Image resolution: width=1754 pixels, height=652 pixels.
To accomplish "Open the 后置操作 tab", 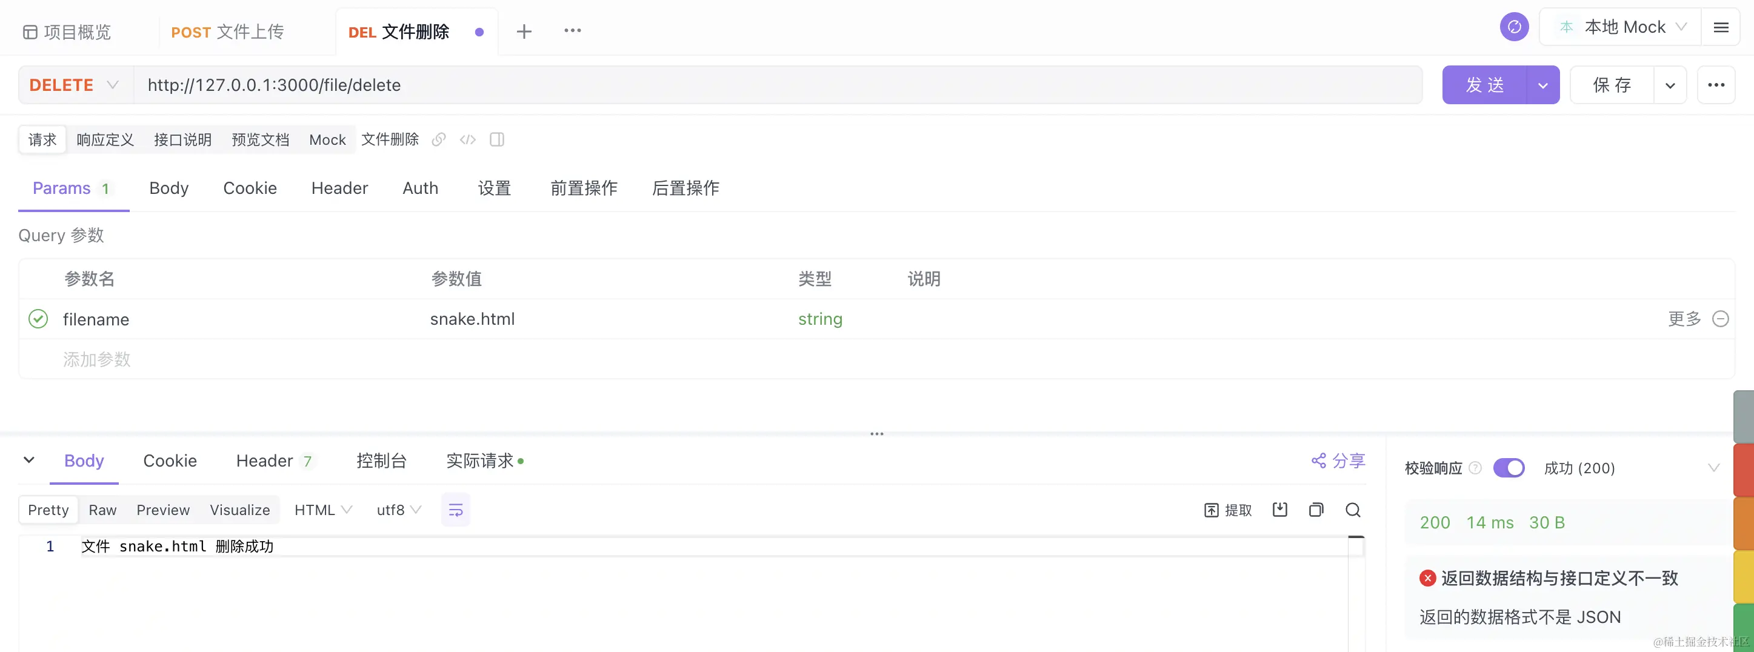I will click(x=685, y=188).
